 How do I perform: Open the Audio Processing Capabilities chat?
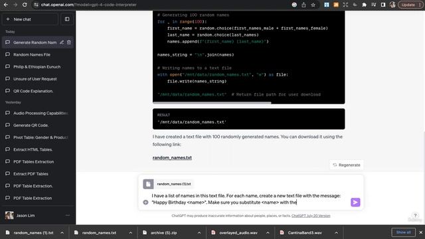(38, 113)
